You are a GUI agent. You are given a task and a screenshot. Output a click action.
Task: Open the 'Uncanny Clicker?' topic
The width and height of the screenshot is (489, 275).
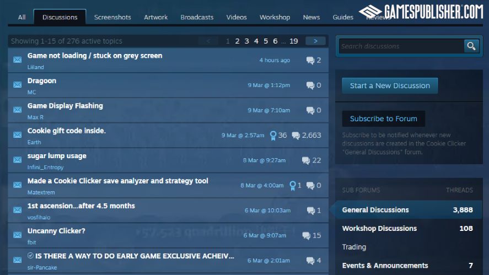(56, 231)
